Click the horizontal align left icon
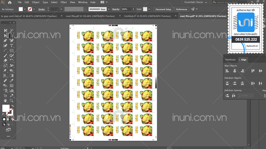 (227, 71)
